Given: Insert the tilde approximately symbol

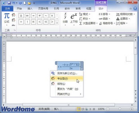Looking at the screenshot, I should coord(46,16).
